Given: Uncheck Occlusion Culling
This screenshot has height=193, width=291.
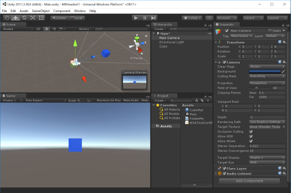Looking at the screenshot, I should [251, 131].
